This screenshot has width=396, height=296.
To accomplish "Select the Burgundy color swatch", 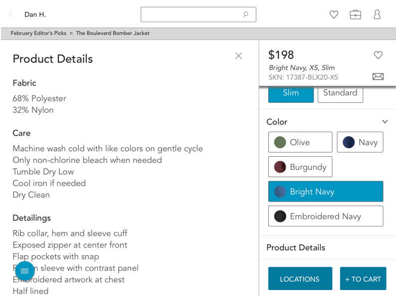I will [x=300, y=167].
